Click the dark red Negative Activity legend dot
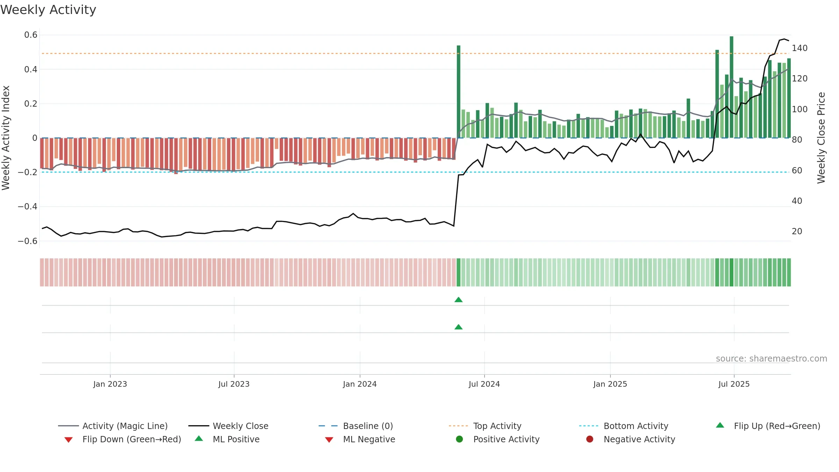Screen dimensions: 839x472 (x=590, y=439)
